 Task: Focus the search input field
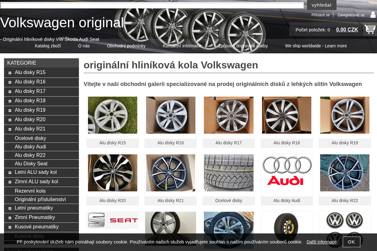152,5
